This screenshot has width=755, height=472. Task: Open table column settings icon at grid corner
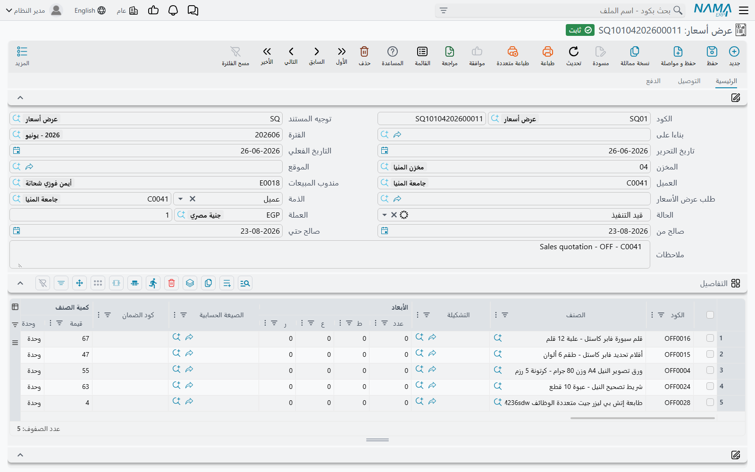point(15,307)
